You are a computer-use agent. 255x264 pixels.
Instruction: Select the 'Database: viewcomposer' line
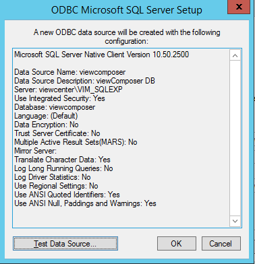pos(55,107)
